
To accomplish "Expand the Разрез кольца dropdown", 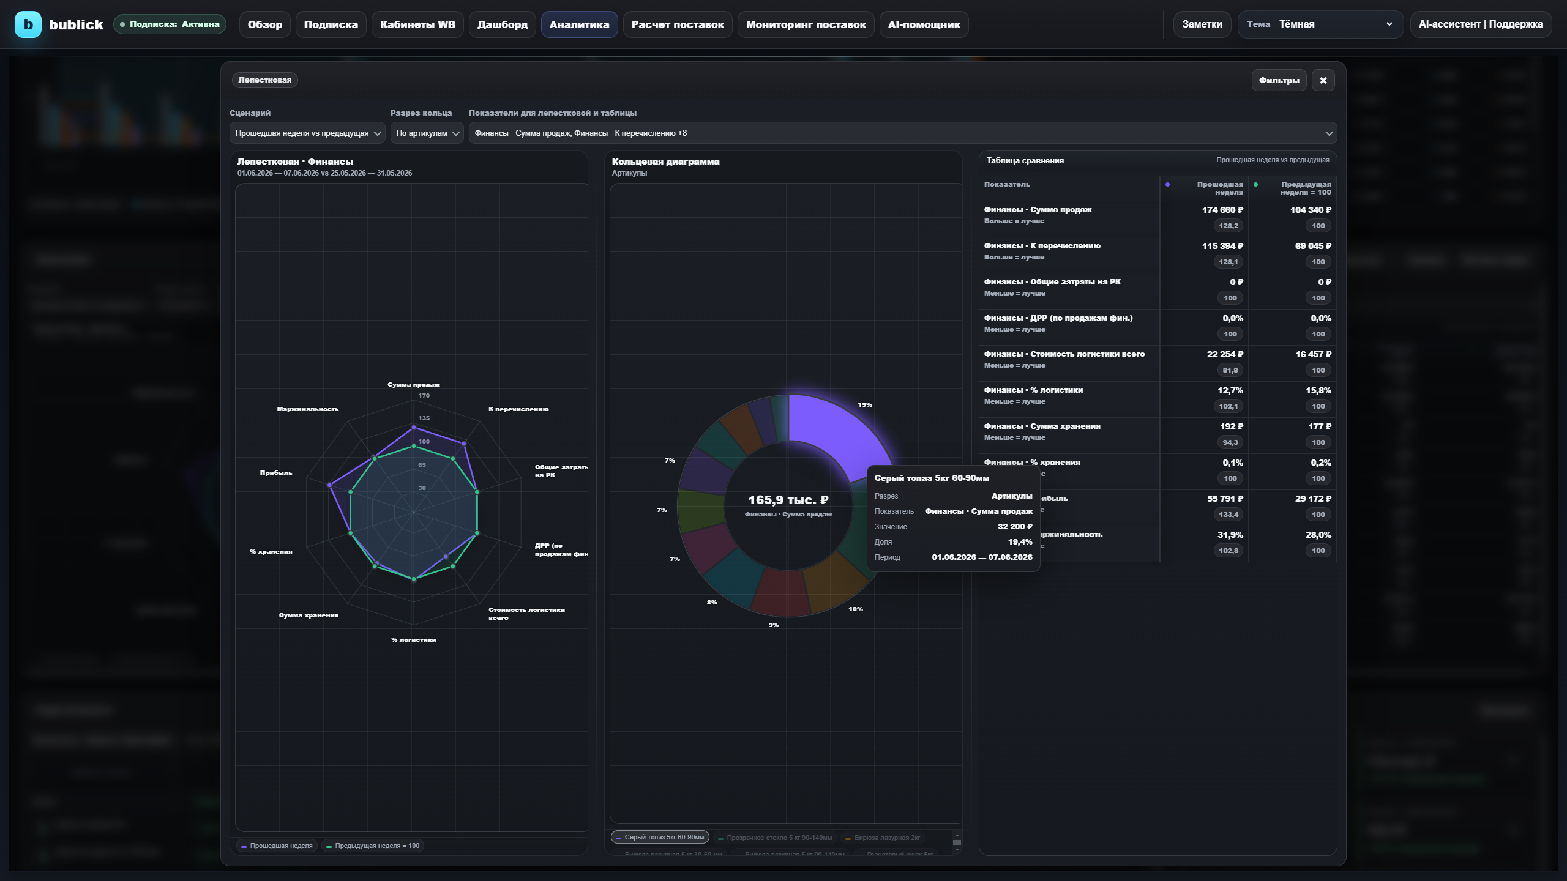I will [x=427, y=133].
